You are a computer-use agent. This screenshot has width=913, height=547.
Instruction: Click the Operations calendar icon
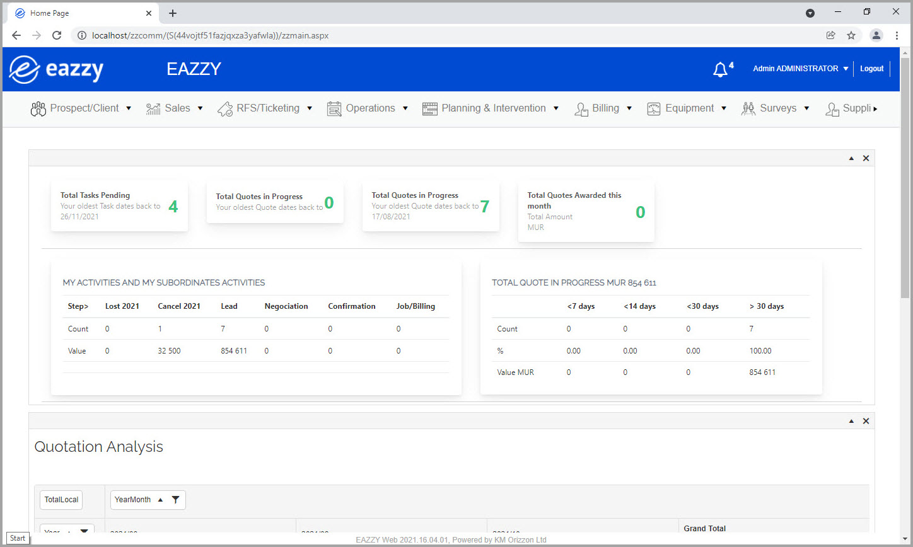[334, 109]
